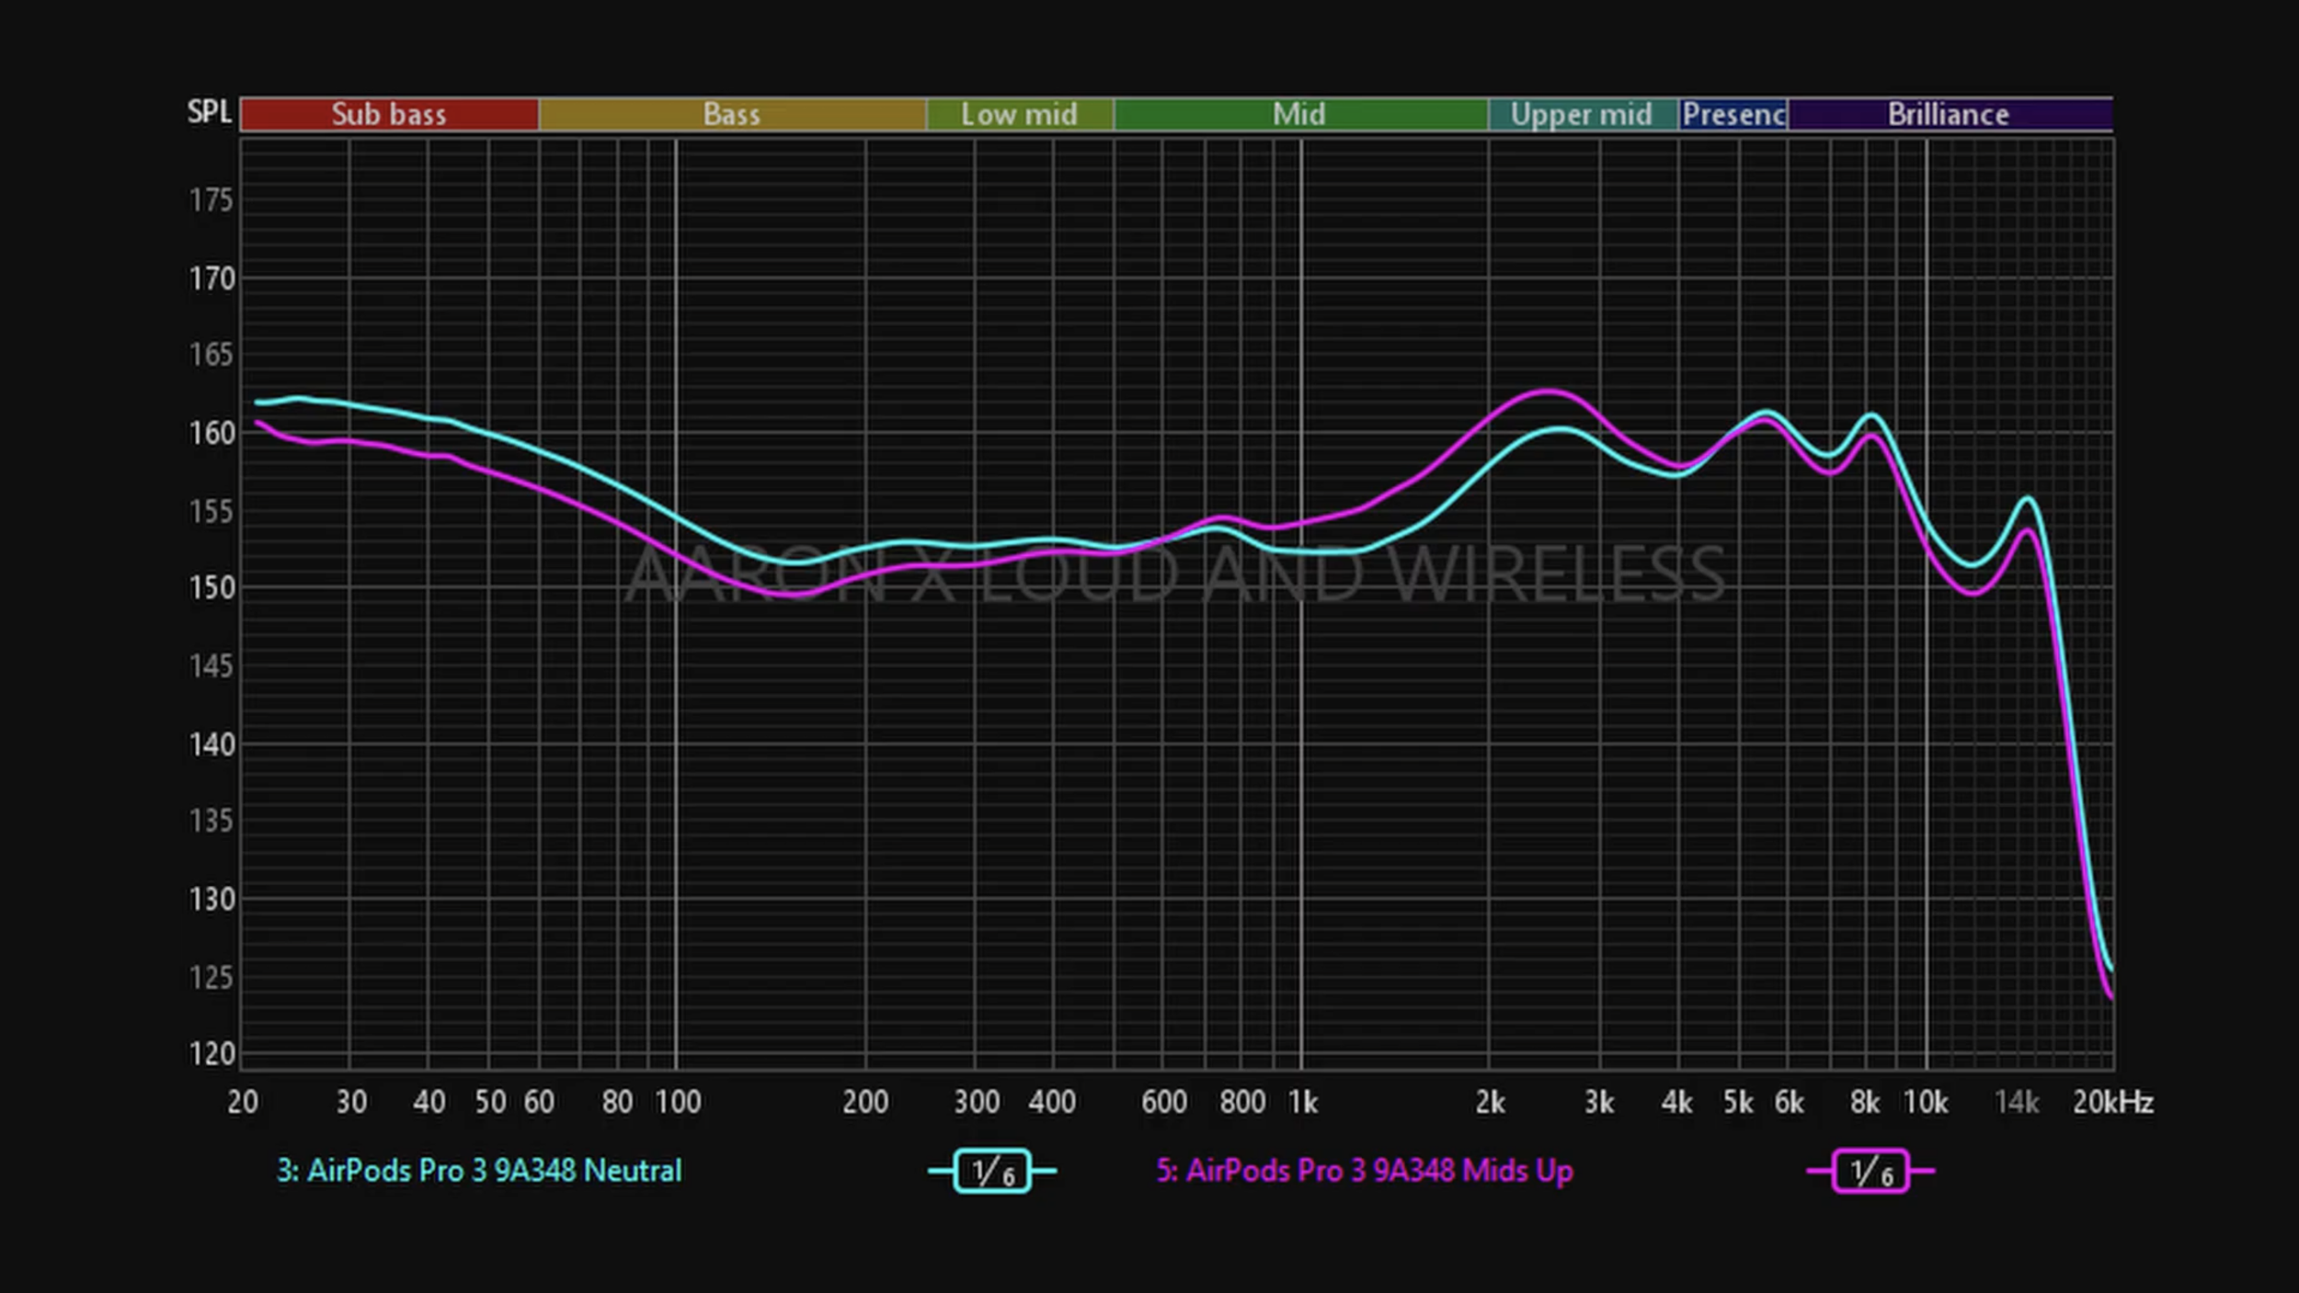Click the magenta 1/6 smoothing indicator
The width and height of the screenshot is (2299, 1293).
point(1870,1171)
